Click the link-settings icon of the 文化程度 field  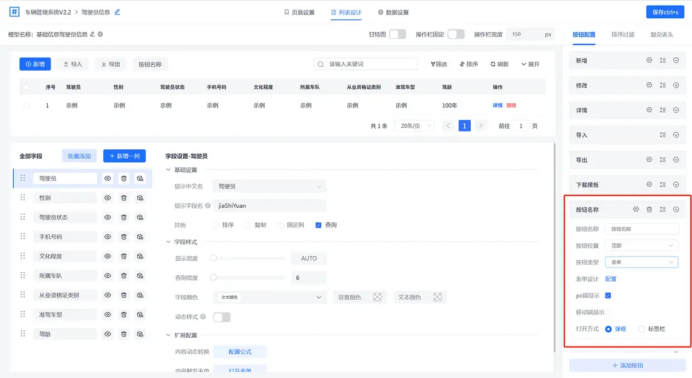140,256
